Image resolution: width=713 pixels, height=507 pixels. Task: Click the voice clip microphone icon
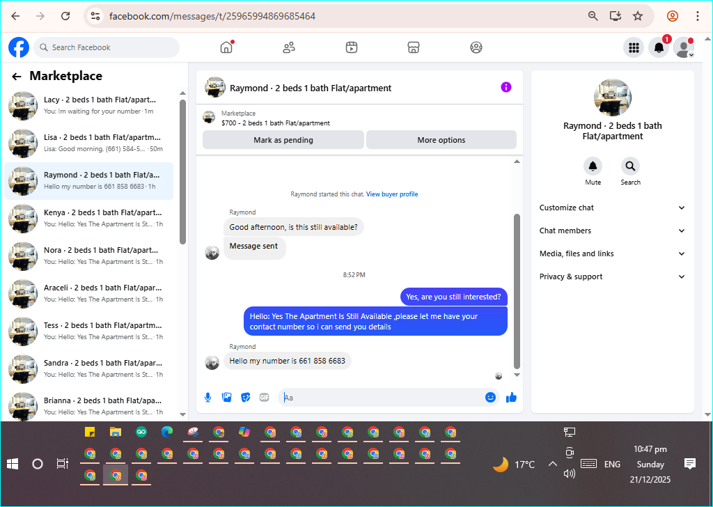207,398
